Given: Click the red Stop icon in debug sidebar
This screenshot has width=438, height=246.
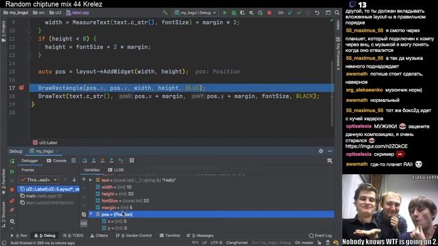Looking at the screenshot, I should 12,190.
